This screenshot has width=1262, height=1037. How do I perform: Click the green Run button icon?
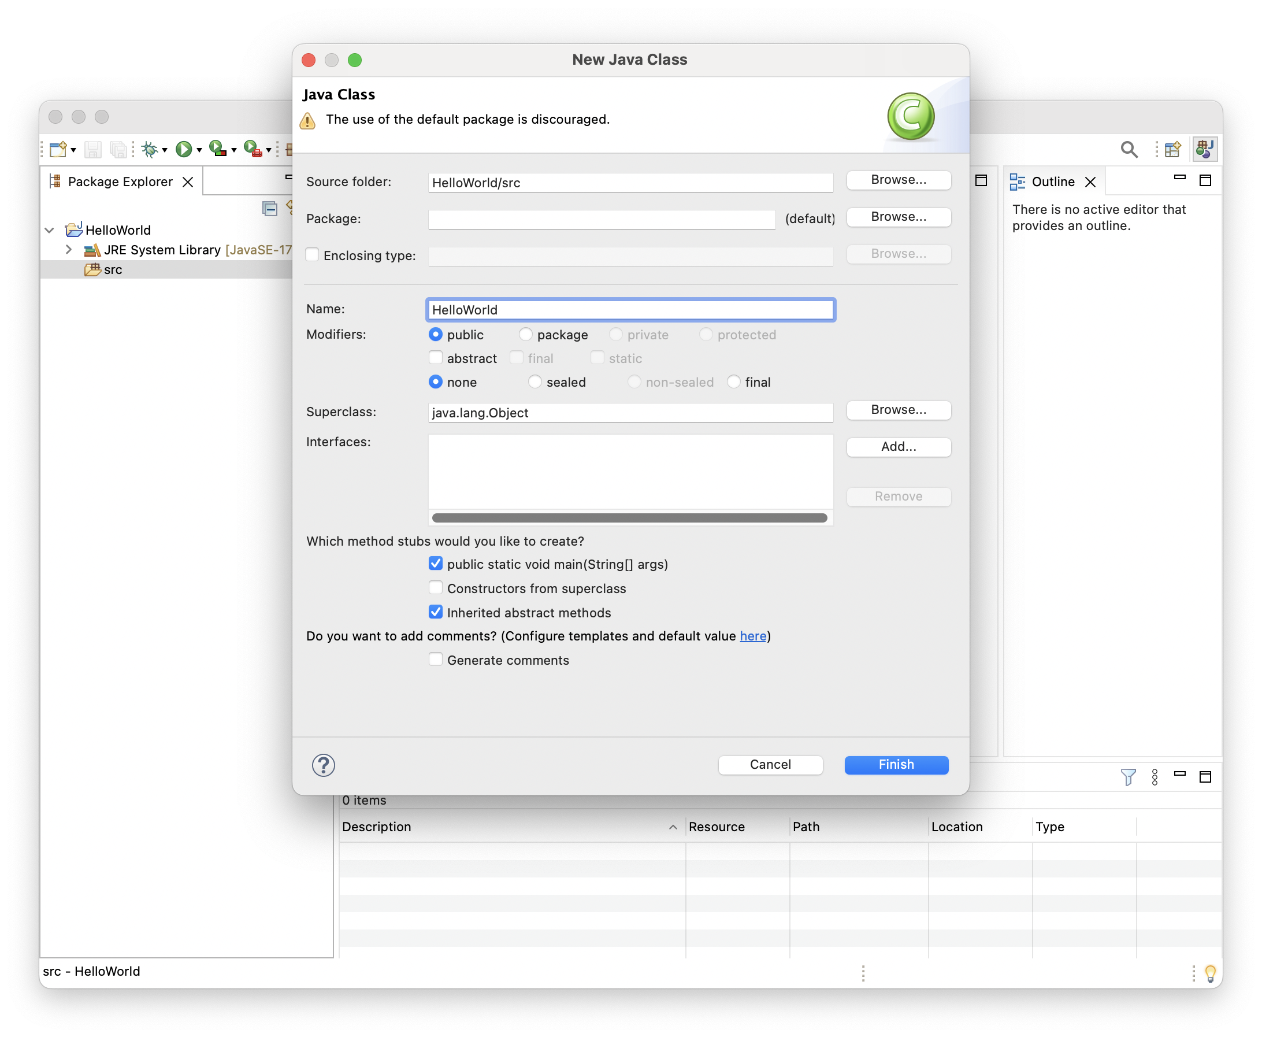click(183, 149)
